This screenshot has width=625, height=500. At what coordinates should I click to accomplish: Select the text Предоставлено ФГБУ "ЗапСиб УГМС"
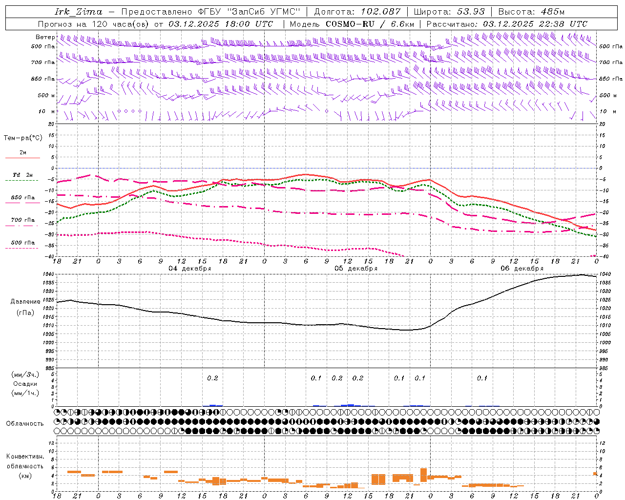point(210,12)
